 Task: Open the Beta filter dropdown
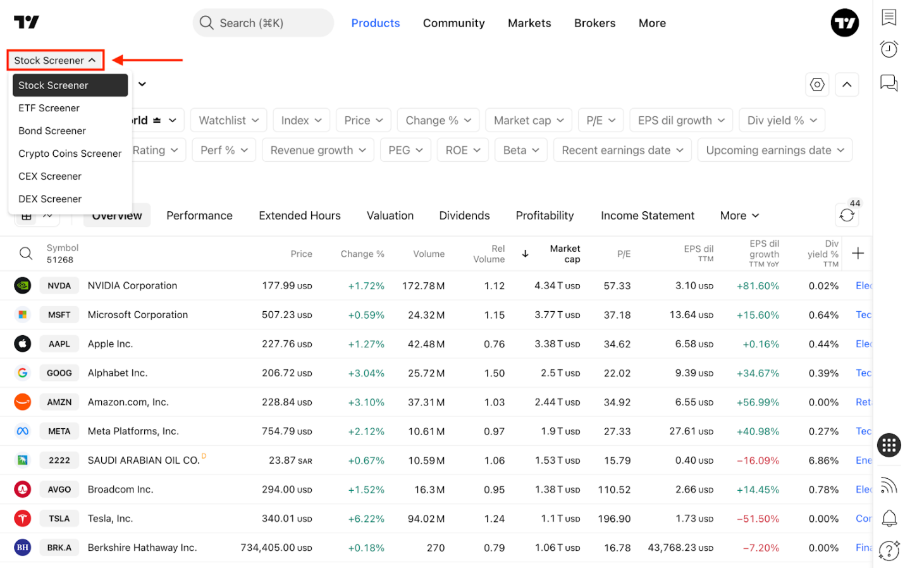tap(521, 150)
